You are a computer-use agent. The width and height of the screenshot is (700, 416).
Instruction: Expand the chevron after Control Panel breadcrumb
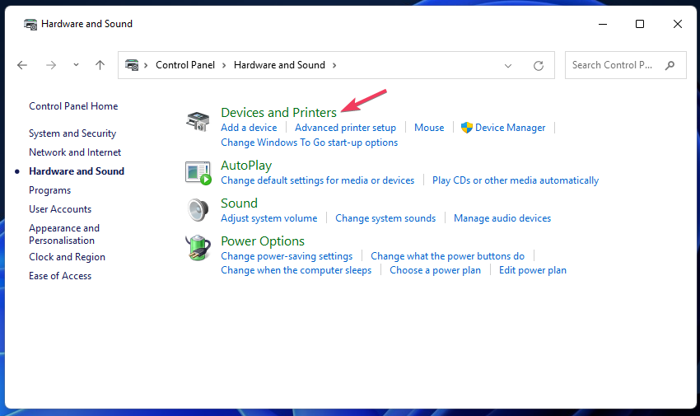[x=224, y=66]
